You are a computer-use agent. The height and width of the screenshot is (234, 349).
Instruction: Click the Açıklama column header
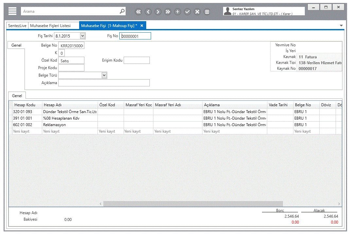coord(235,105)
